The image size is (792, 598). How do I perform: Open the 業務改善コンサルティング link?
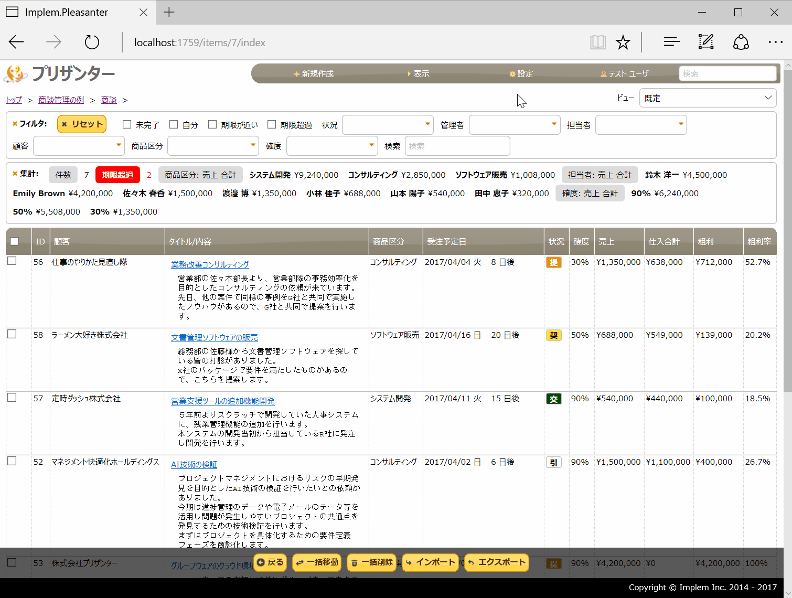(210, 264)
